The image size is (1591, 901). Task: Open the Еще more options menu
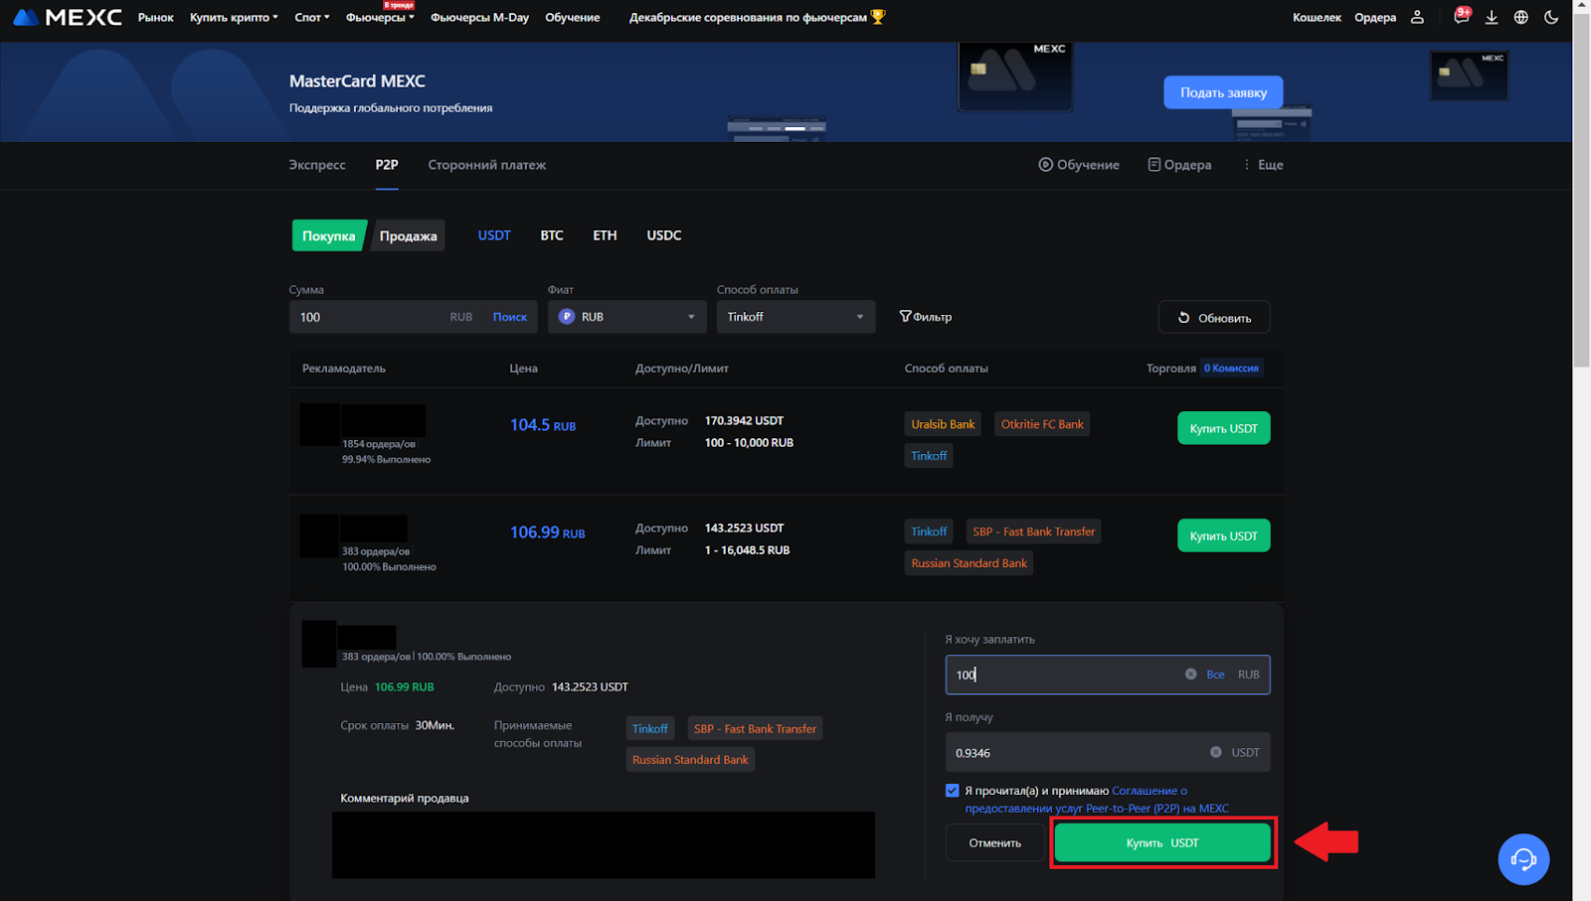[x=1263, y=165]
